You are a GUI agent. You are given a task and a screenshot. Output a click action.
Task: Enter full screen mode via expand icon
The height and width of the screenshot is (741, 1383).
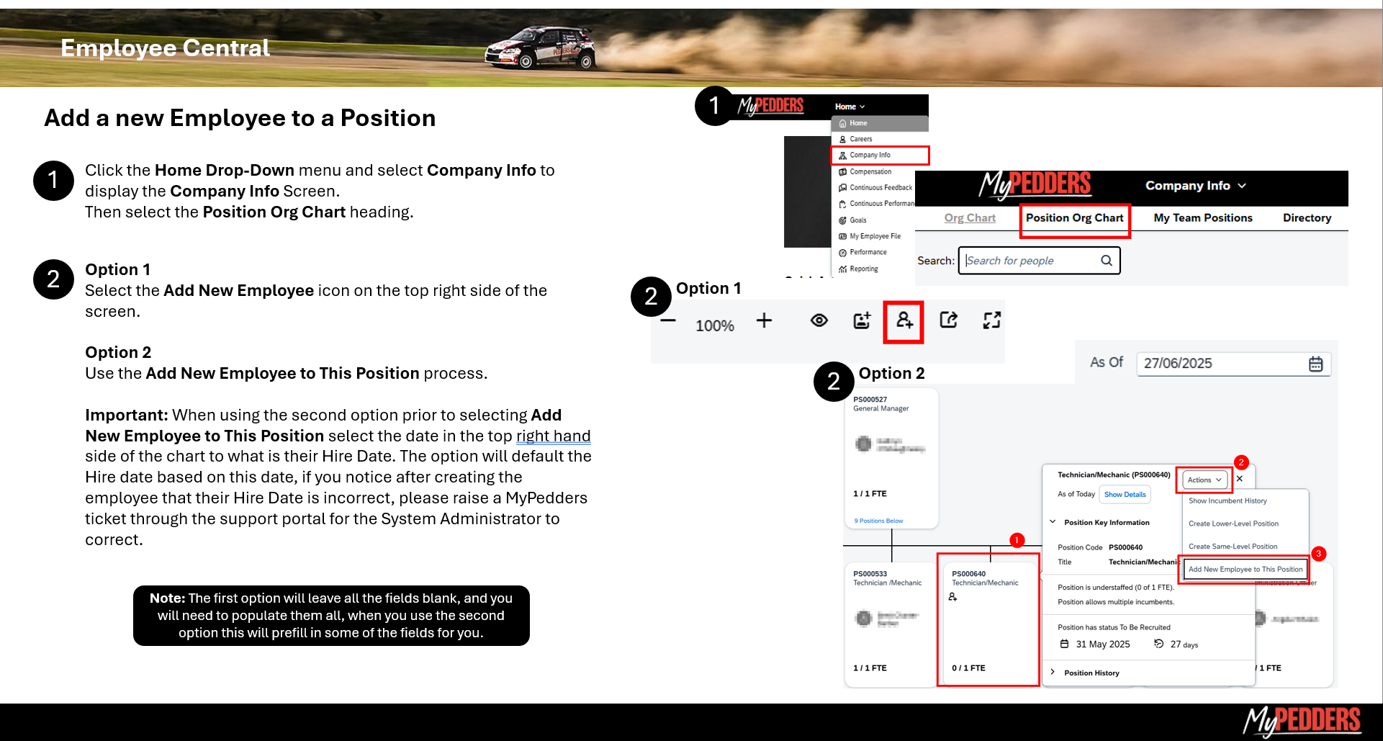coord(992,320)
